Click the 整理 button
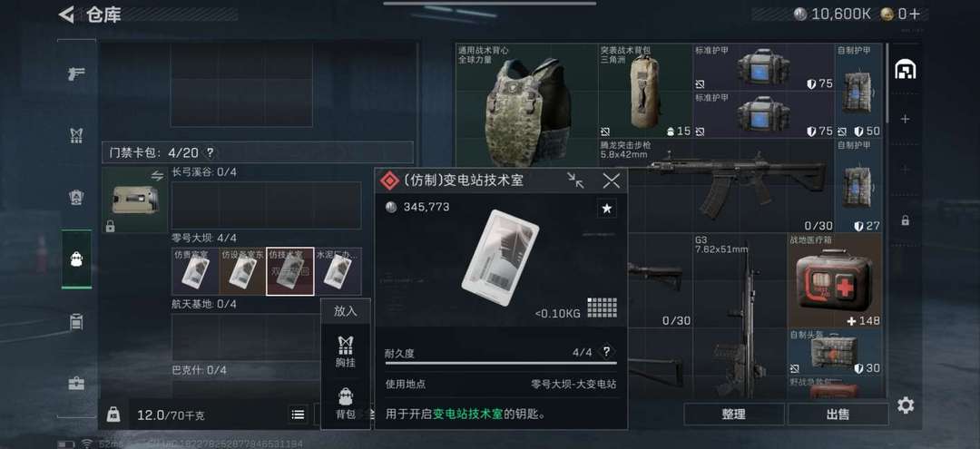The height and width of the screenshot is (449, 980). point(734,414)
